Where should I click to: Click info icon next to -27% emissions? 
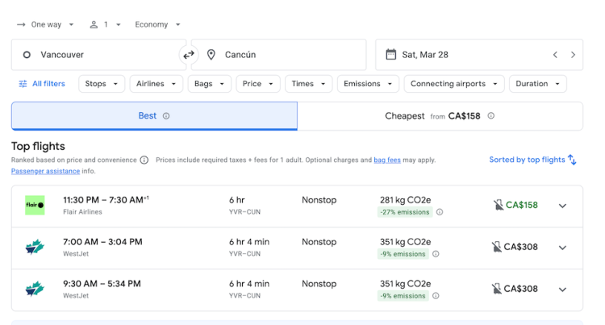(440, 212)
